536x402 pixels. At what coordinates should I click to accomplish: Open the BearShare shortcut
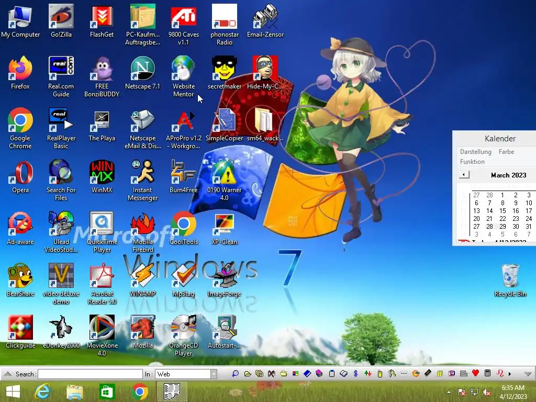click(x=20, y=281)
